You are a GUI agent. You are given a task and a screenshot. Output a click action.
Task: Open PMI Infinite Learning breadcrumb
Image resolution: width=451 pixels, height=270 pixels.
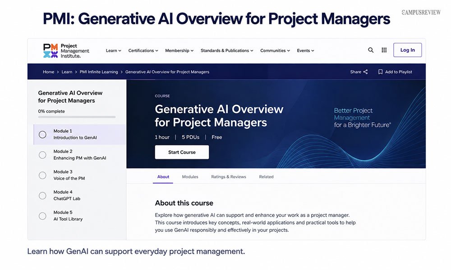99,72
